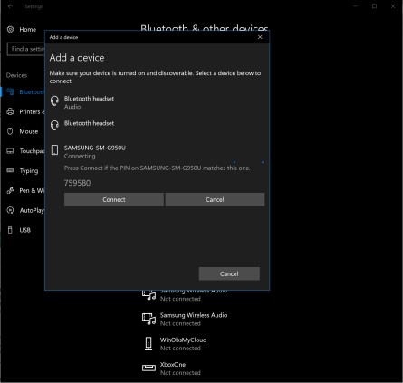Viewport: 403px width, 383px height.
Task: Open Touchpad settings in the sidebar
Action: point(32,151)
